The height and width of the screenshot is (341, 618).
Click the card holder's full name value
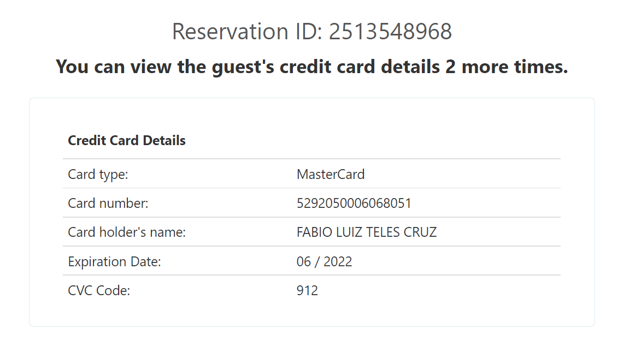point(367,232)
